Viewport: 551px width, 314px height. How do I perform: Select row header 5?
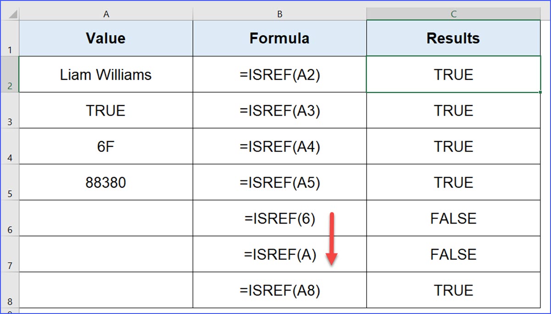pos(9,182)
